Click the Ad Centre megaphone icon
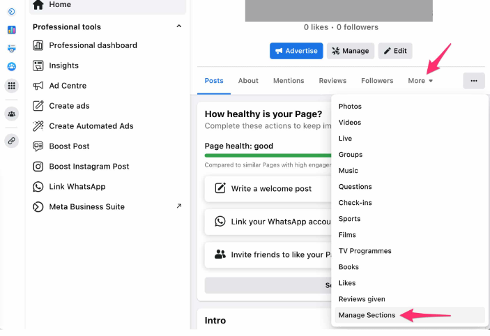490x336 pixels. [x=38, y=86]
